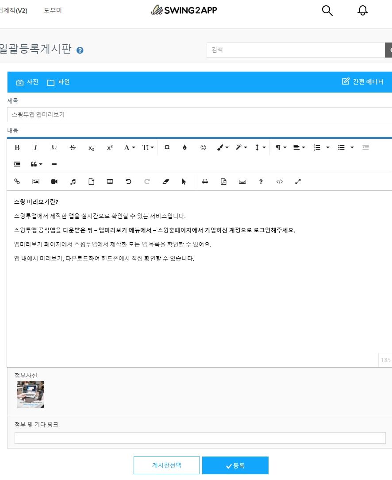
Task: Select the 사진 photo upload tab
Action: click(27, 82)
